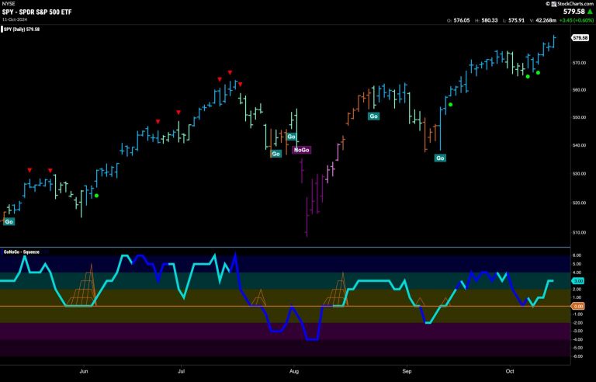Click the green dot marker in early June
Viewport: 596px width, 382px height.
(96, 196)
